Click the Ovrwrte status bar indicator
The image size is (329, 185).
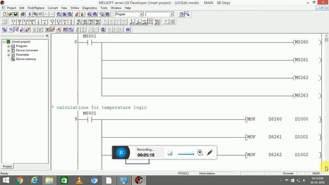pyautogui.click(x=288, y=174)
